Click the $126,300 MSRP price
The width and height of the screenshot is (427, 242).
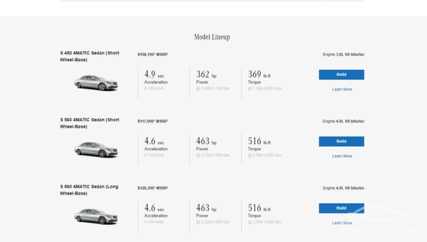click(x=152, y=188)
